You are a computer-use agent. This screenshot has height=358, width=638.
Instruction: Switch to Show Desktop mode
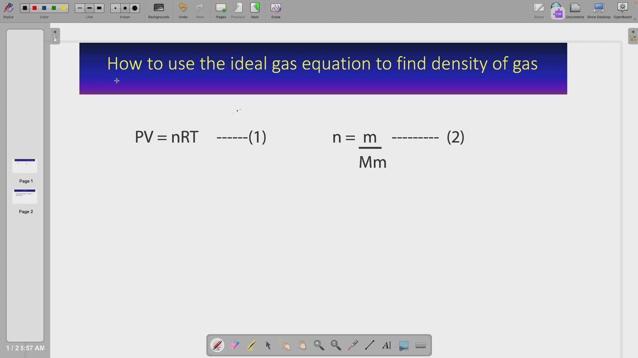(598, 9)
